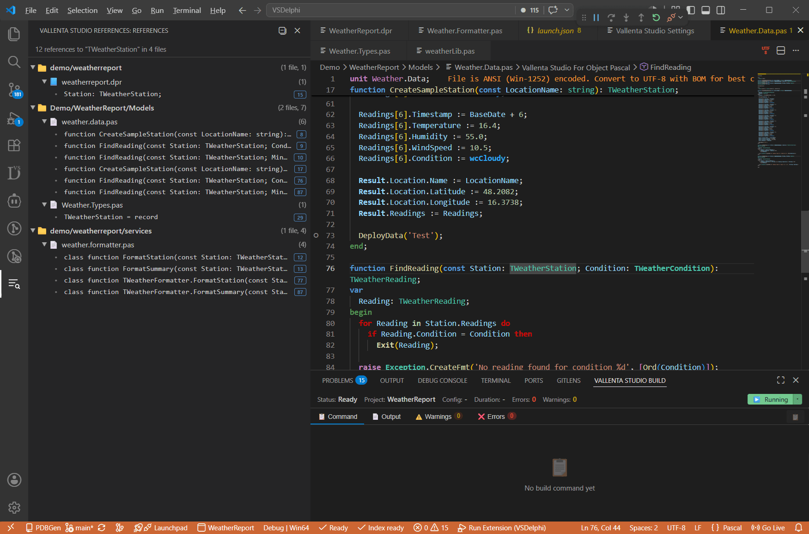The height and width of the screenshot is (534, 809).
Task: Open the Search view in the activity bar
Action: (14, 61)
